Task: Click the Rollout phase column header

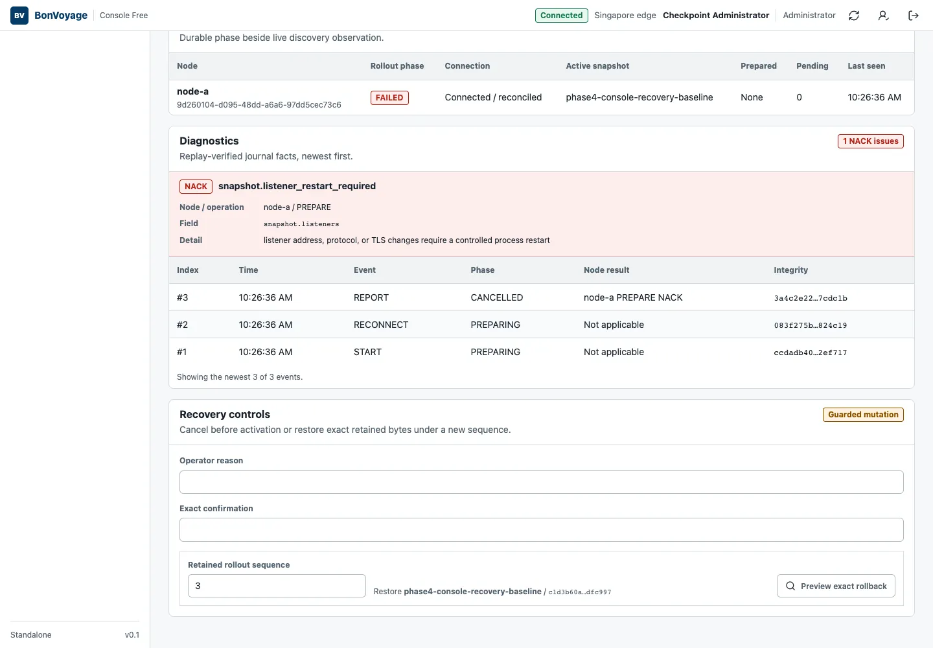Action: [x=397, y=66]
